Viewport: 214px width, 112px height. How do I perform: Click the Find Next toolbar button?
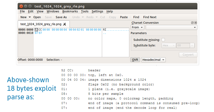point(150,17)
